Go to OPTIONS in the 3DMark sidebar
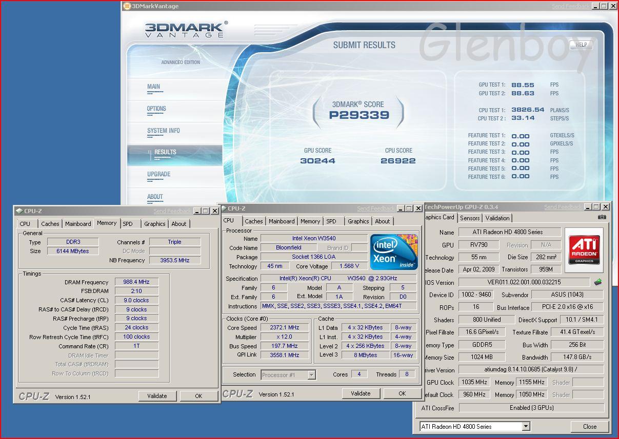This screenshot has height=439, width=619. 156,109
